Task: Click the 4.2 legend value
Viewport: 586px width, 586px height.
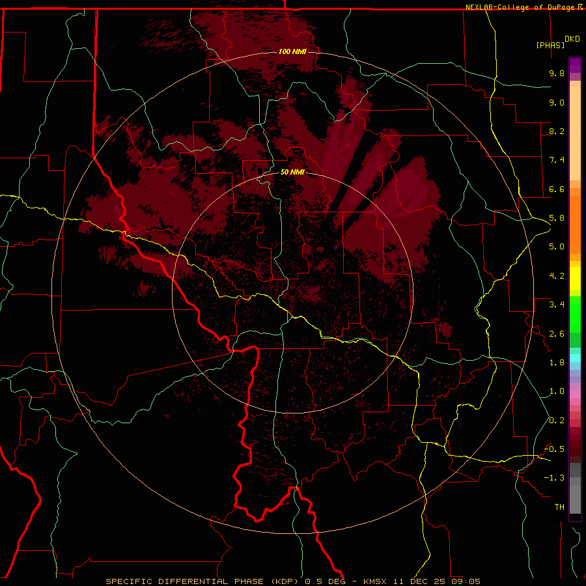Action: pyautogui.click(x=557, y=276)
